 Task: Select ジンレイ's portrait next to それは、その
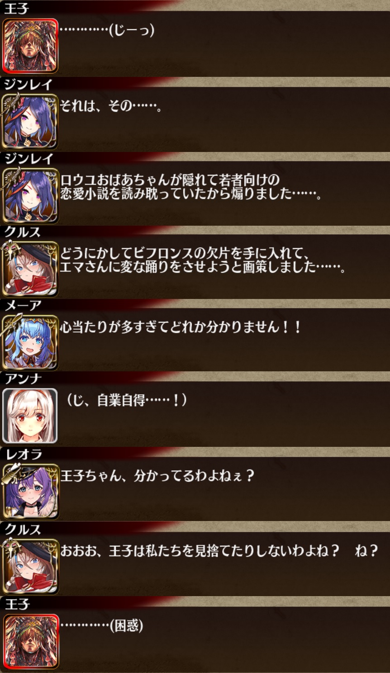[30, 121]
